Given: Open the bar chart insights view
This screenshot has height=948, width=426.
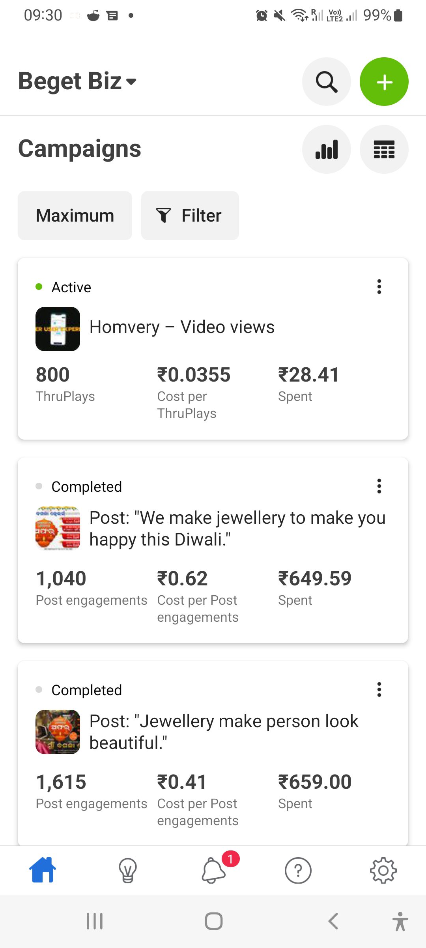Looking at the screenshot, I should tap(326, 149).
